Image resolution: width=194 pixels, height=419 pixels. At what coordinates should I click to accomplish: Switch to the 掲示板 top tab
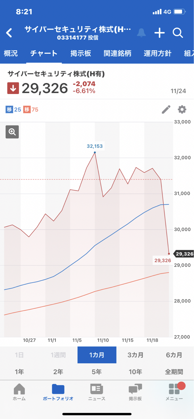[x=80, y=53]
